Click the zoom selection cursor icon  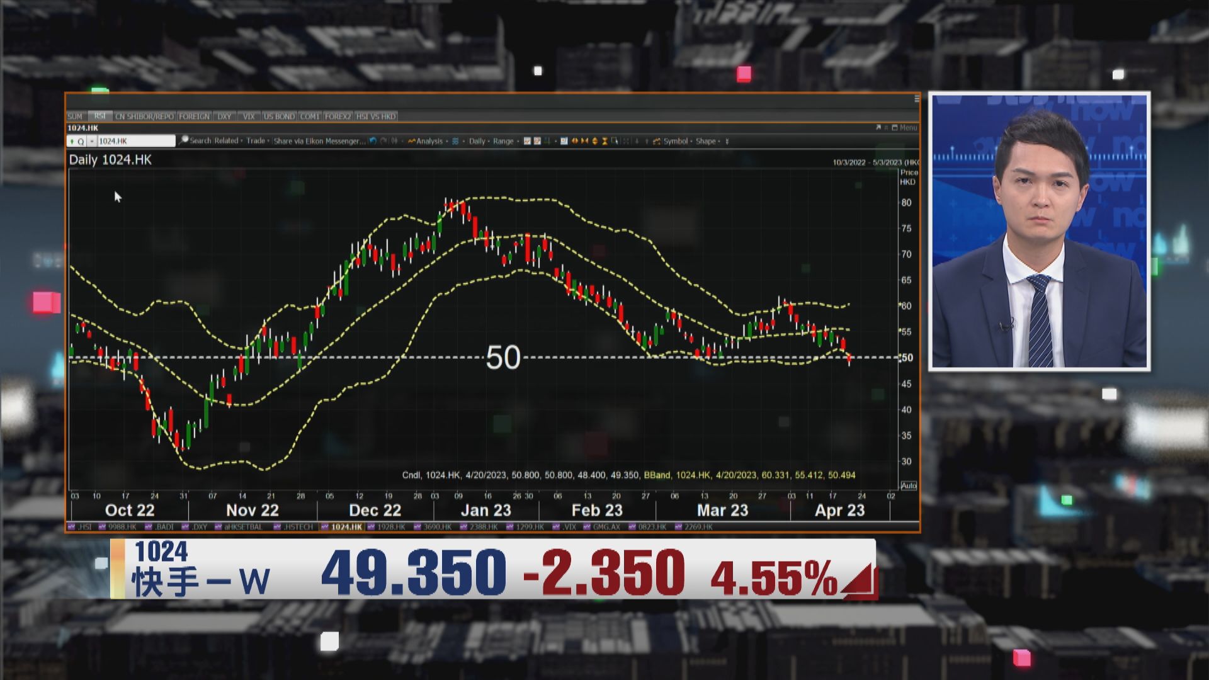[615, 141]
